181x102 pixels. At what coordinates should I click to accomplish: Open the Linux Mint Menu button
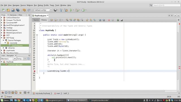5,100
